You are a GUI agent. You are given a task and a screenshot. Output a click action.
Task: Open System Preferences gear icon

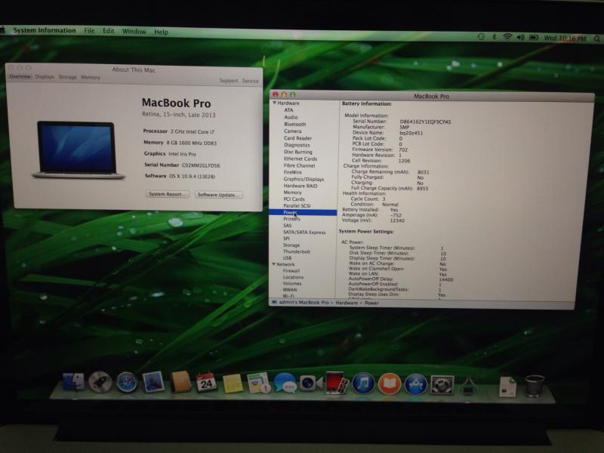click(442, 384)
